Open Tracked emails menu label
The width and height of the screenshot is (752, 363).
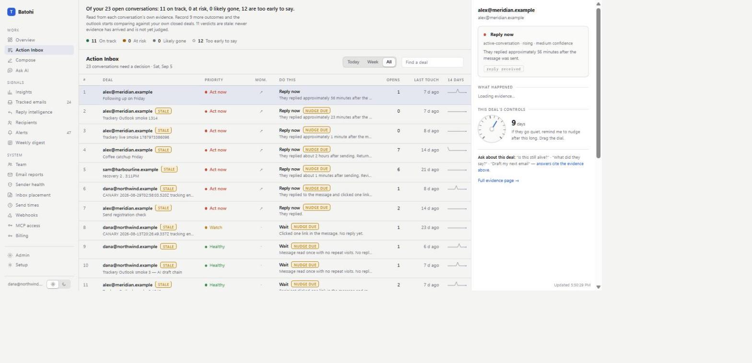coord(31,102)
